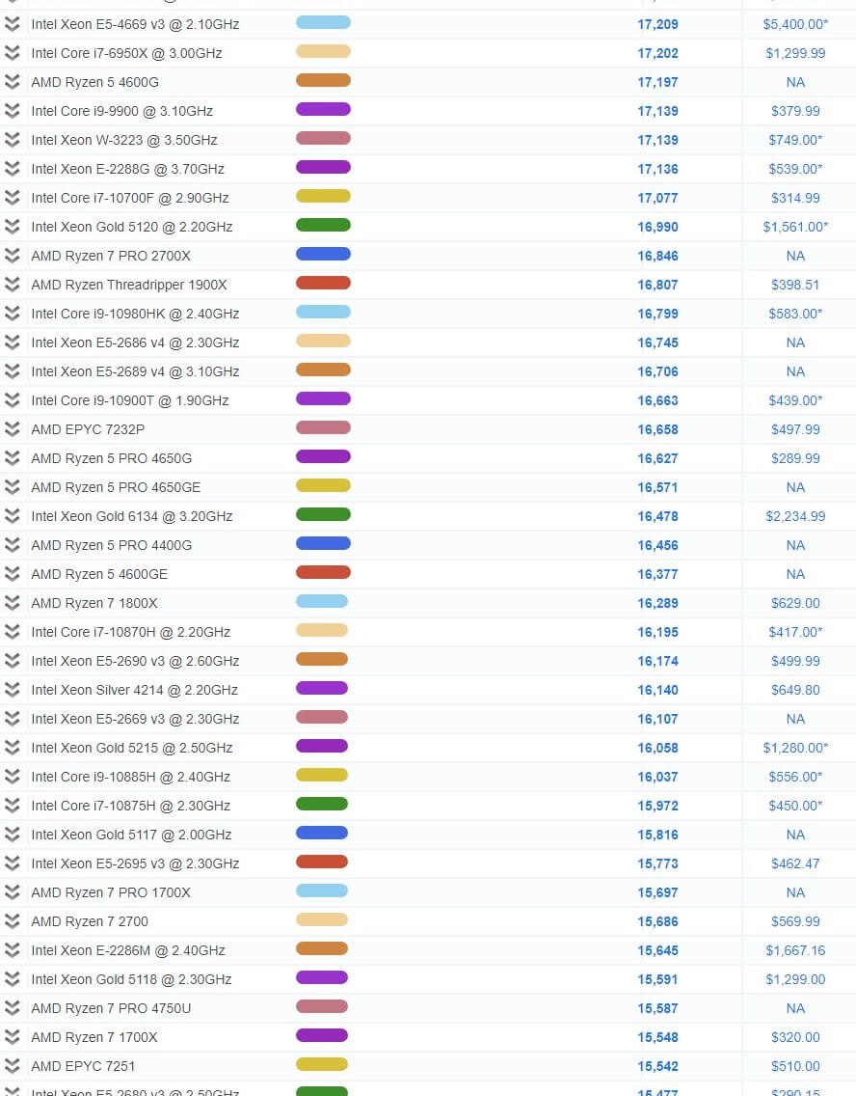Click the score 16,990 value
The height and width of the screenshot is (1096, 856).
tap(657, 227)
